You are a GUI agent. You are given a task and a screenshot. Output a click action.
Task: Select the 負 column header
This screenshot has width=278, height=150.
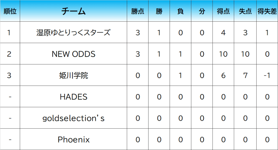[180, 11]
